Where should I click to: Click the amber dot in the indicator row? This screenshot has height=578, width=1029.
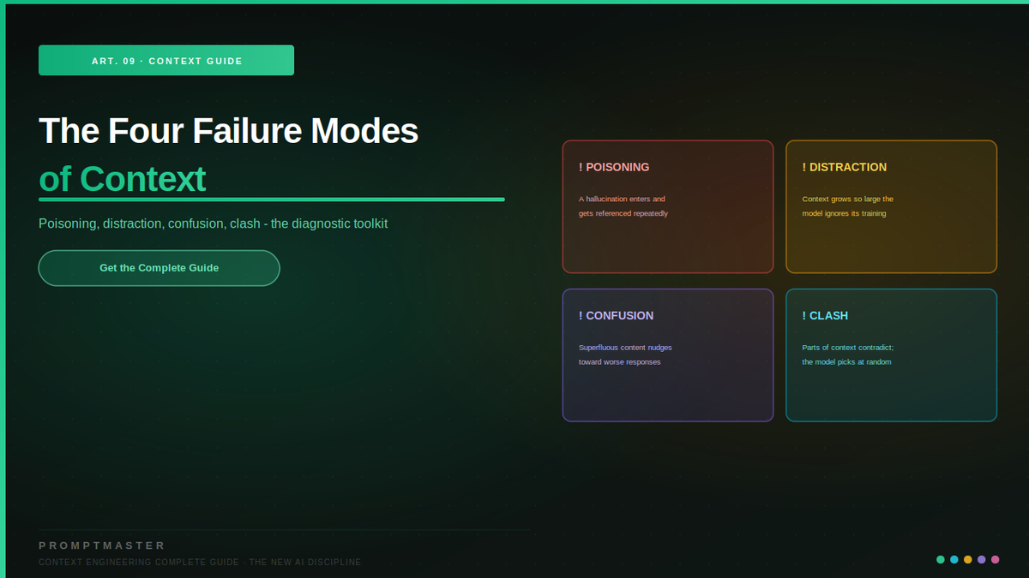[968, 559]
